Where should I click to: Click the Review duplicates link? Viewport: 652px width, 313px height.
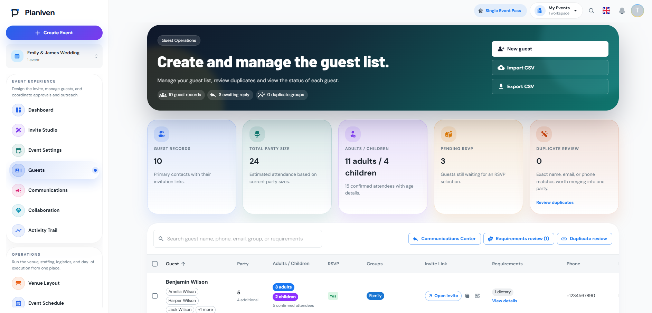tap(555, 202)
